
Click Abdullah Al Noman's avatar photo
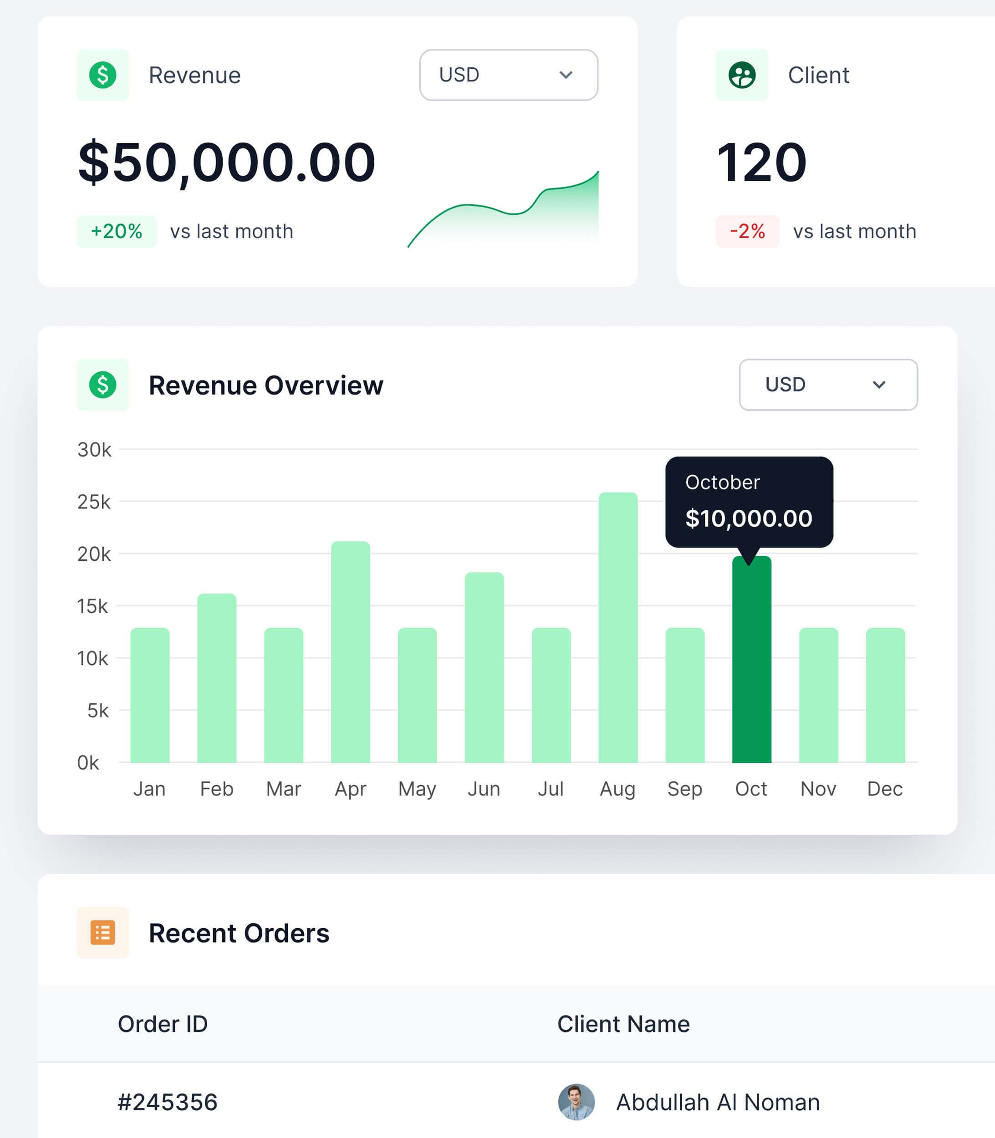(577, 1102)
